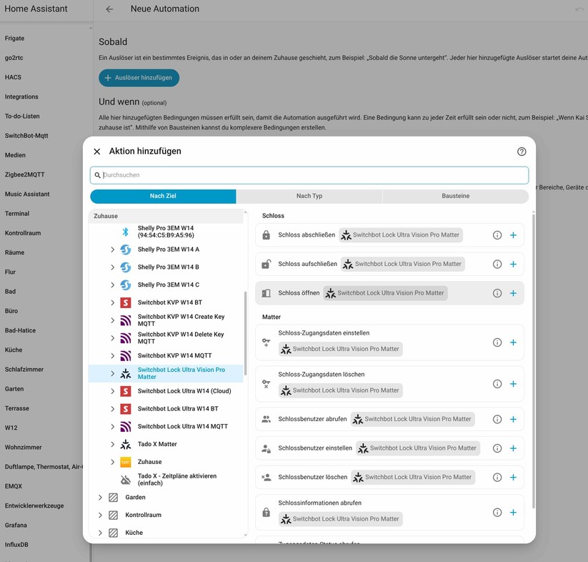Select Tado X - Zeitpläne aktivieren (einfach)

[x=166, y=480]
